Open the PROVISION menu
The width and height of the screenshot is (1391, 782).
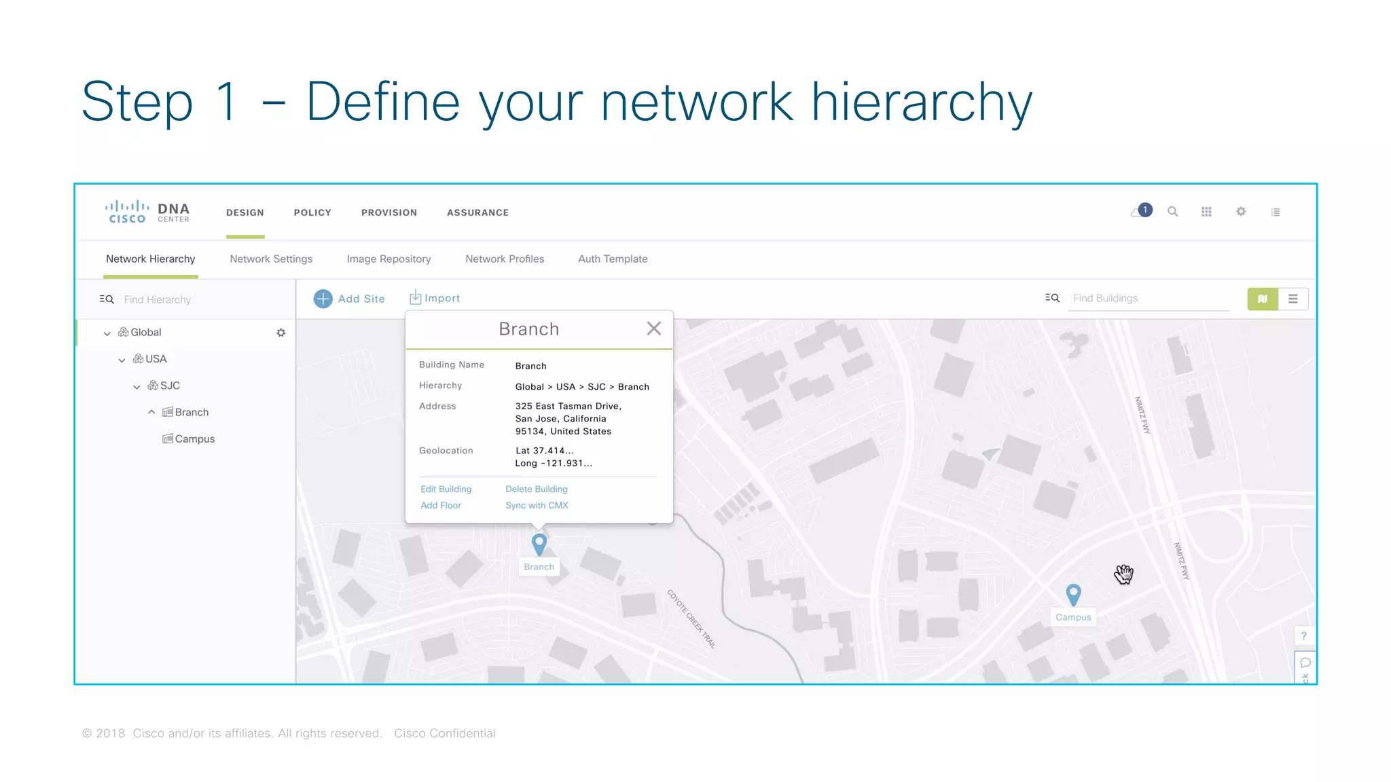coord(389,212)
